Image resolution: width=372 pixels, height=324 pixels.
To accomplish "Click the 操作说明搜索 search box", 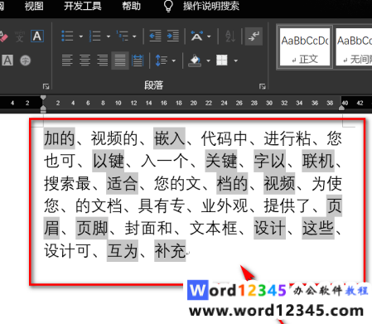I will coord(211,6).
